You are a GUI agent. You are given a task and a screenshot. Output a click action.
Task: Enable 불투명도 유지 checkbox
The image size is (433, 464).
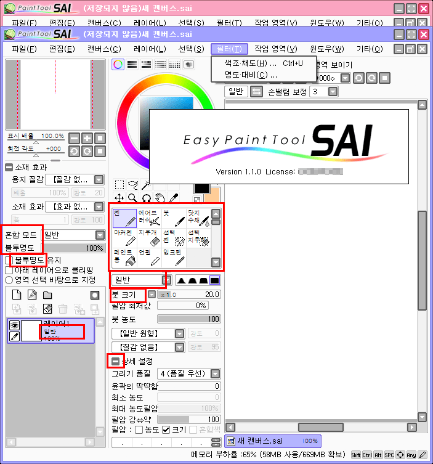coord(9,261)
